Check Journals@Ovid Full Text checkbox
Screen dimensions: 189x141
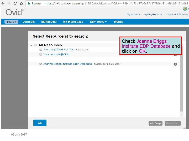pos(41,50)
